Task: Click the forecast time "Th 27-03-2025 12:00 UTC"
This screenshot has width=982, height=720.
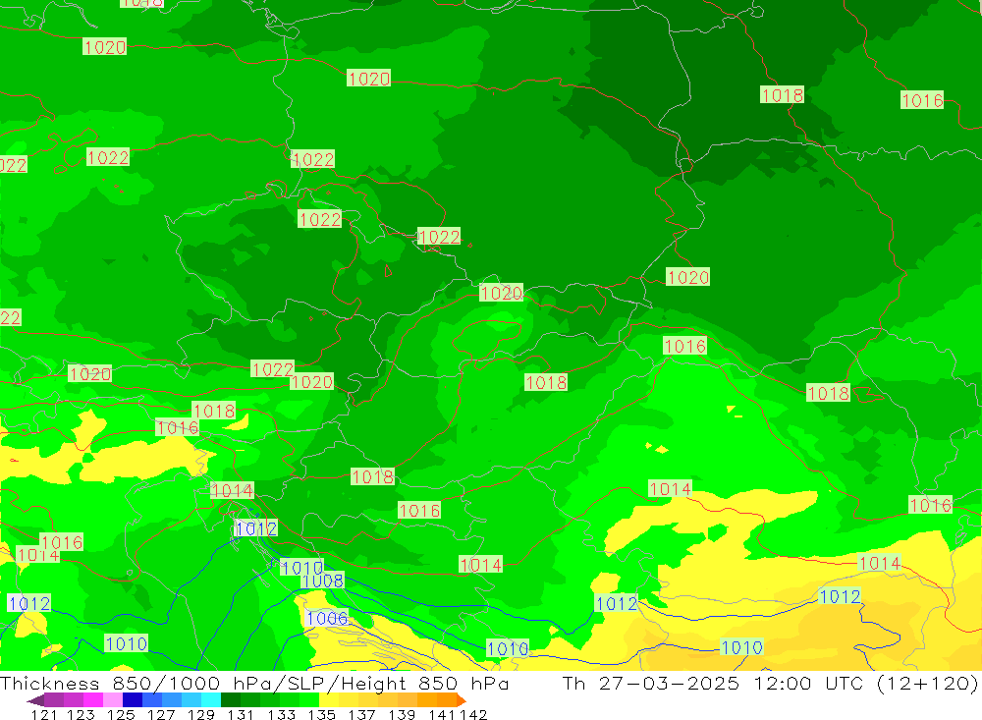Action: click(x=715, y=683)
